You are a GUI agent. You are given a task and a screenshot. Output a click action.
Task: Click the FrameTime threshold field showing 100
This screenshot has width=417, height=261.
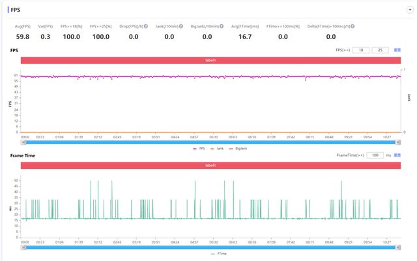coord(375,155)
